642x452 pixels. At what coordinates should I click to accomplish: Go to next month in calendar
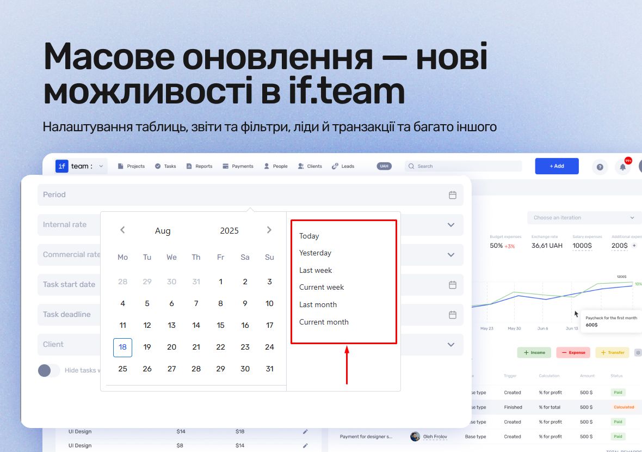click(269, 230)
